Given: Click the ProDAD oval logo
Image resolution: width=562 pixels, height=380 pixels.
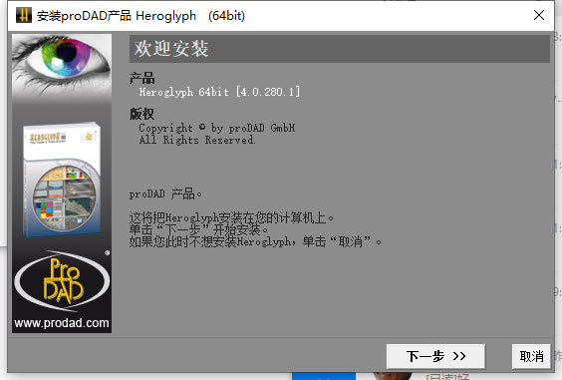Looking at the screenshot, I should click(62, 281).
